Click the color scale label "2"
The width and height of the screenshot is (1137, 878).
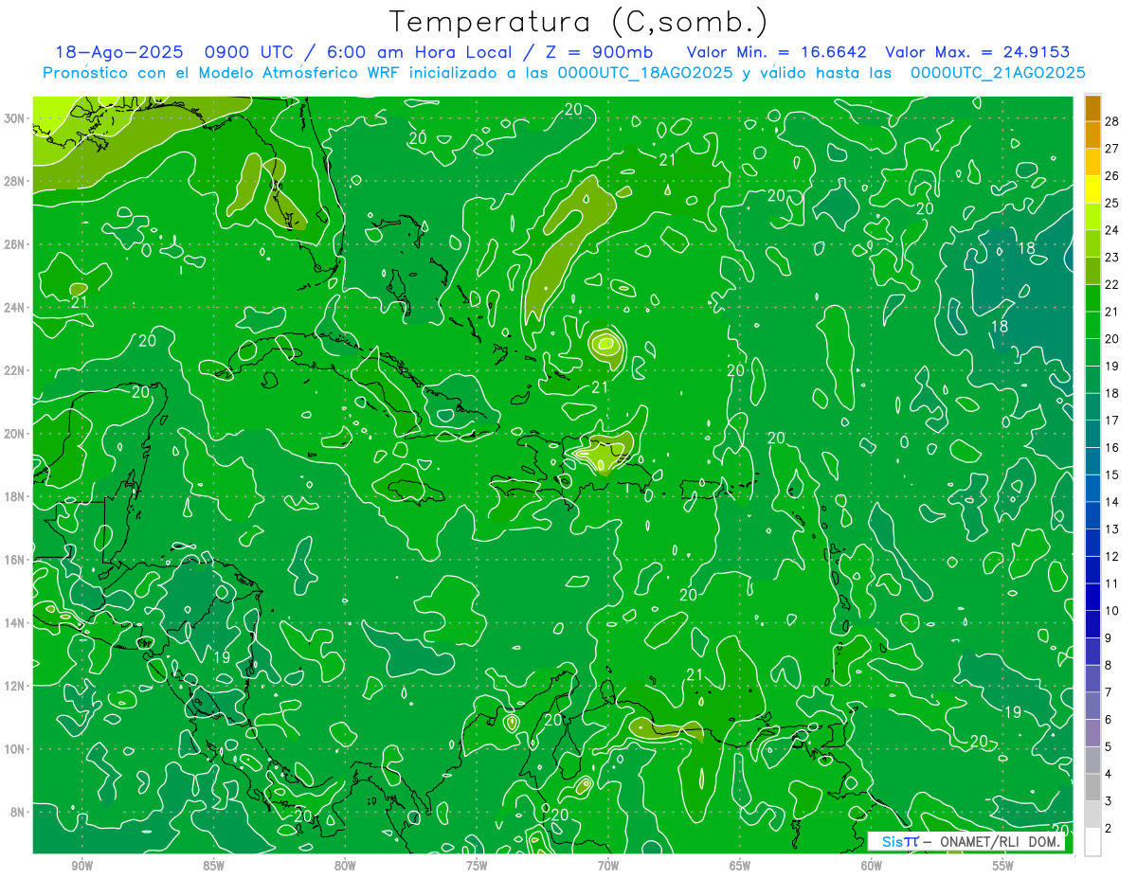point(1109,828)
